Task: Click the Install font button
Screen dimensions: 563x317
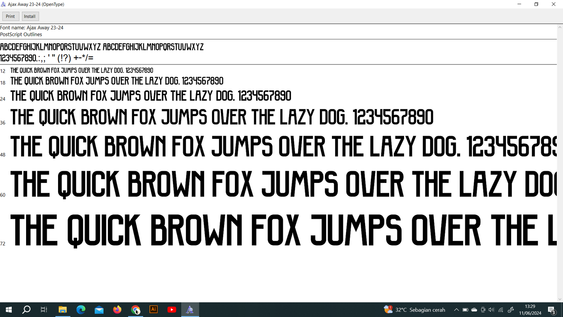Action: coord(30,16)
